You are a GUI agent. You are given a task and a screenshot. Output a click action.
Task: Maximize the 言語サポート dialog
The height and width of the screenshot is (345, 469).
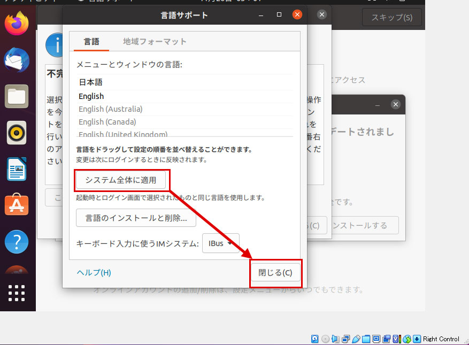click(x=279, y=14)
